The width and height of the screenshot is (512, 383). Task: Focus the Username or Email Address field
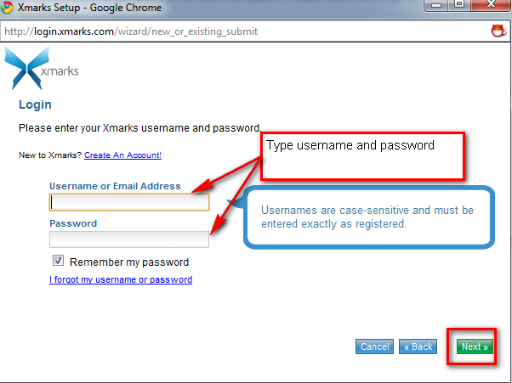(129, 202)
